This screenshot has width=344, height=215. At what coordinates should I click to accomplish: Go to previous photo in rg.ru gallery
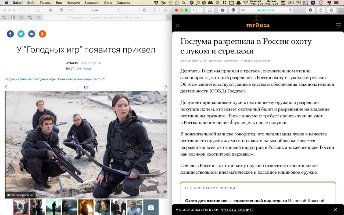point(7,87)
